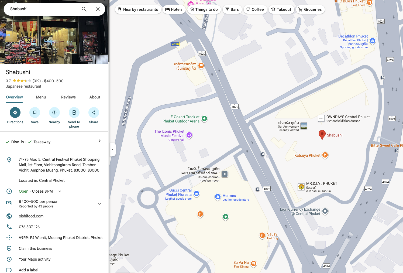The height and width of the screenshot is (273, 403).
Task: Save Shabushi with the bookmark icon
Action: [x=35, y=112]
